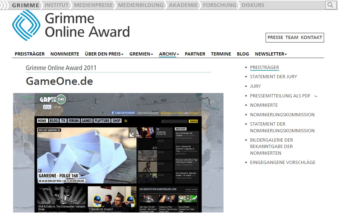The width and height of the screenshot is (338, 216).
Task: Open the TERMINE menu item
Action: tap(221, 54)
